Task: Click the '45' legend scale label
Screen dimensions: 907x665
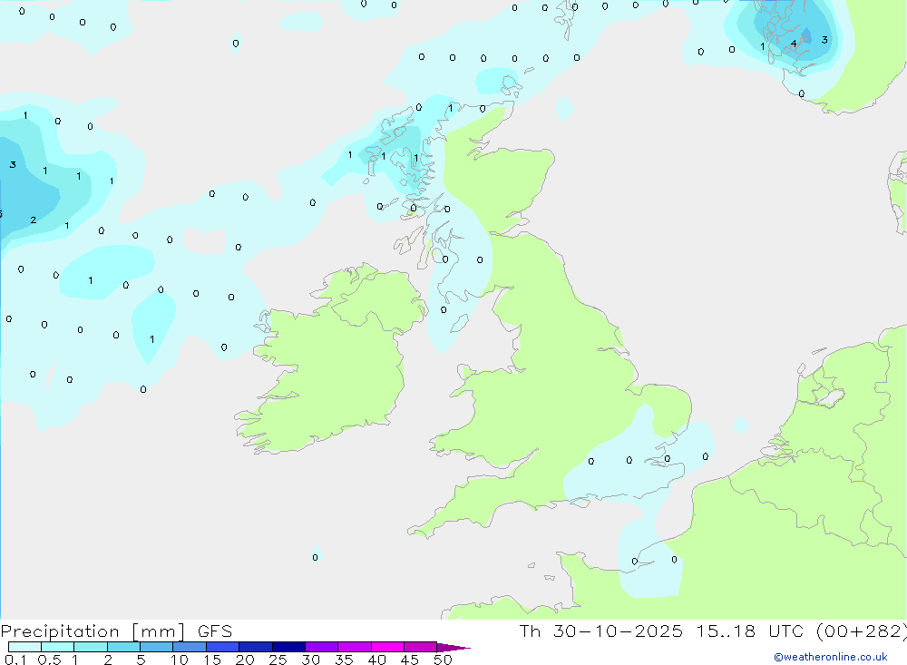Action: (x=410, y=660)
